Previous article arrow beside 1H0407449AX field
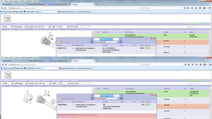This screenshot has width=212, height=119. click(x=92, y=97)
